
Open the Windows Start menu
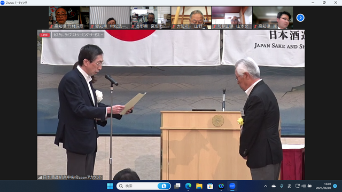(110, 186)
